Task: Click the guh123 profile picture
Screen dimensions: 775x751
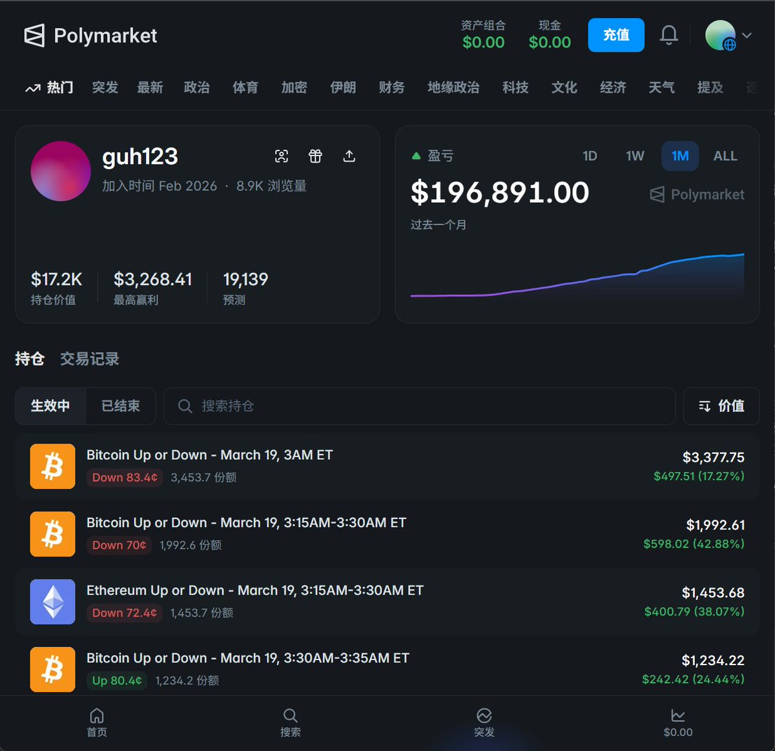Action: coord(61,171)
